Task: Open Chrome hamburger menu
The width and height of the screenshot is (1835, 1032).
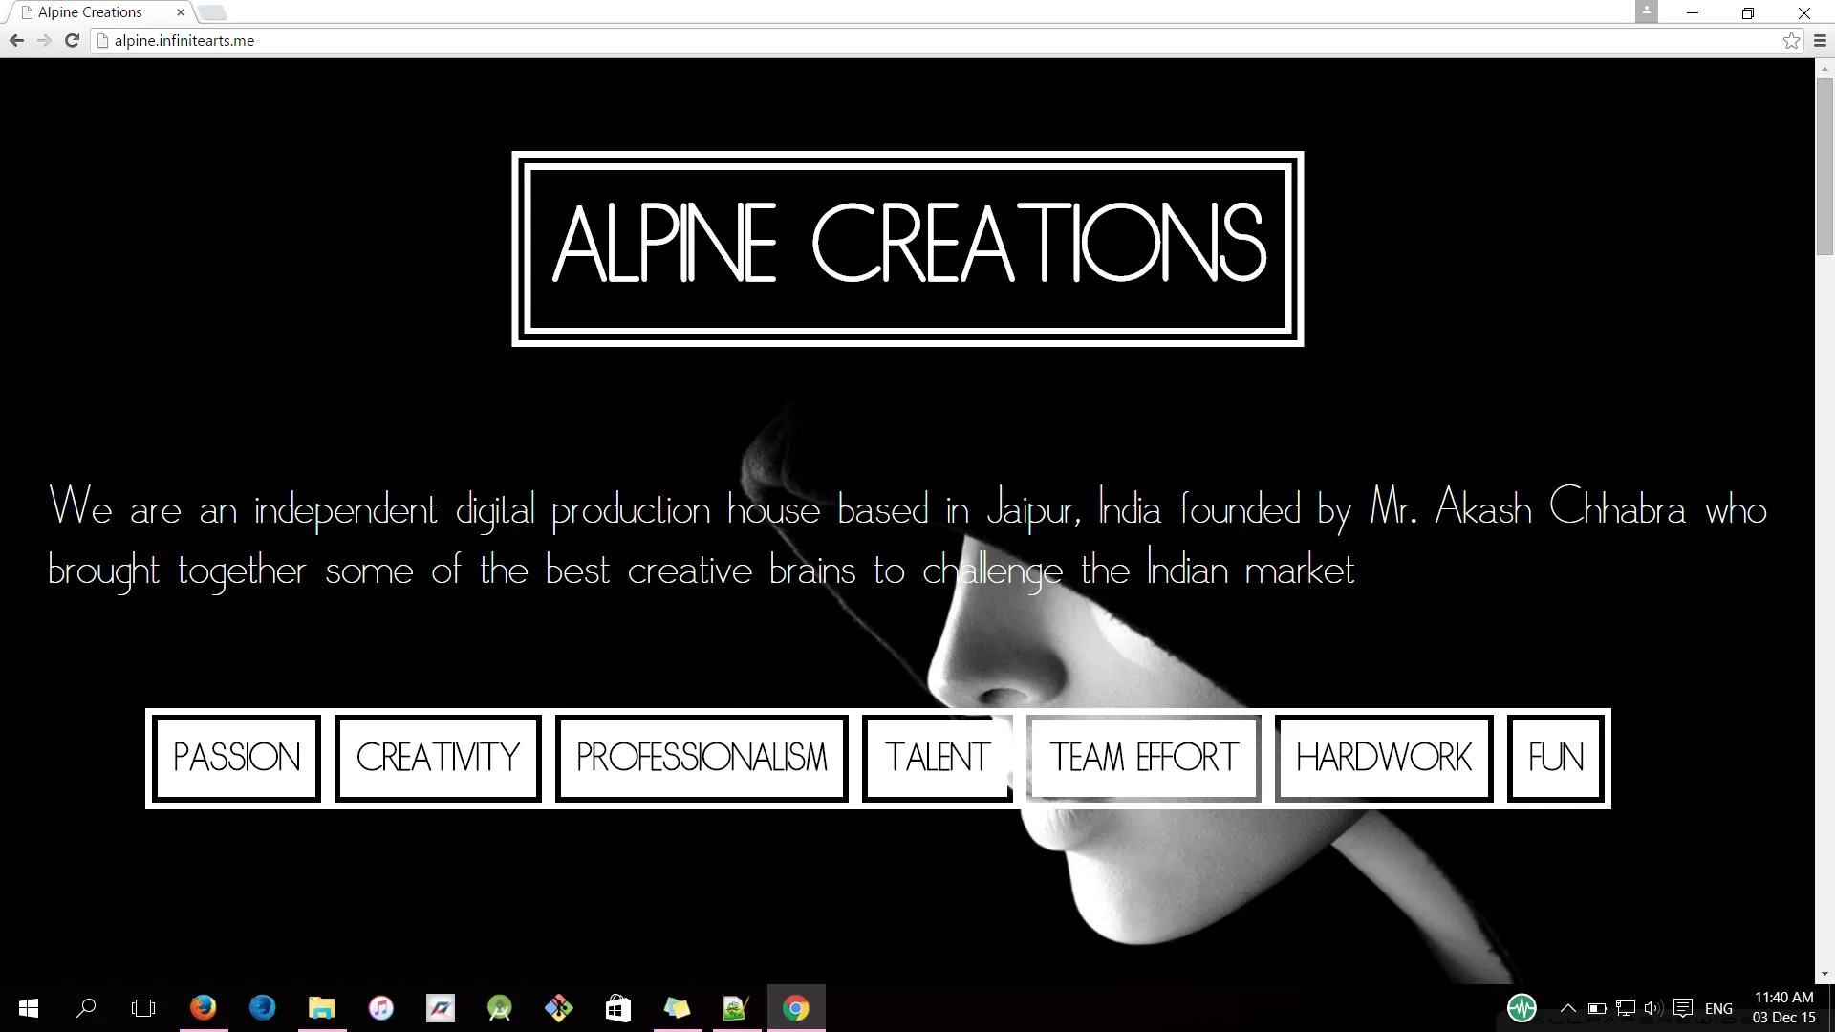Action: coord(1820,40)
